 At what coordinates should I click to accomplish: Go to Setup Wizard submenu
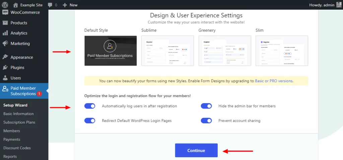(15, 105)
